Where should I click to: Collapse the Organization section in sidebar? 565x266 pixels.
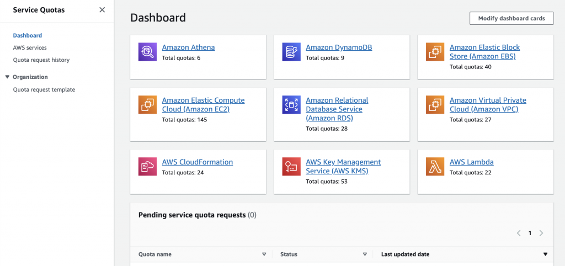tap(7, 77)
